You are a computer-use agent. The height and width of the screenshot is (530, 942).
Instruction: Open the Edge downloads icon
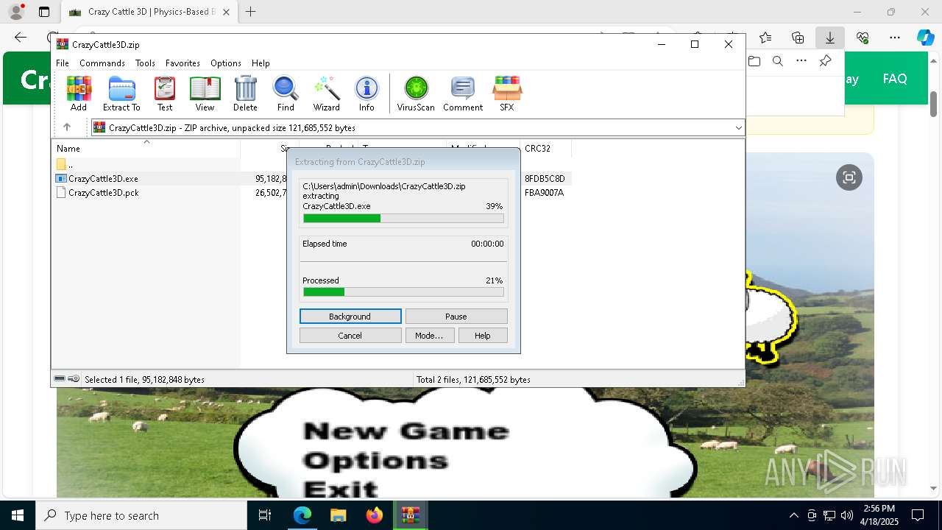[829, 38]
